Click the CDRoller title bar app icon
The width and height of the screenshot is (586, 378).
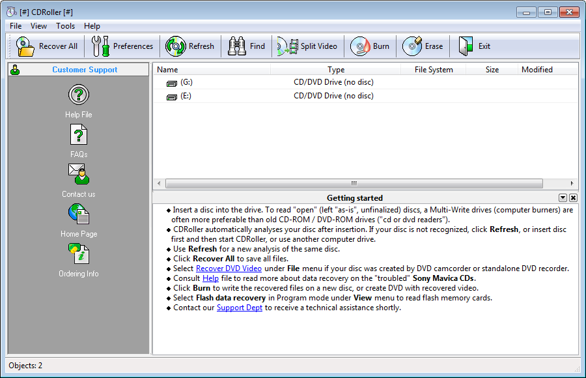[x=12, y=12]
